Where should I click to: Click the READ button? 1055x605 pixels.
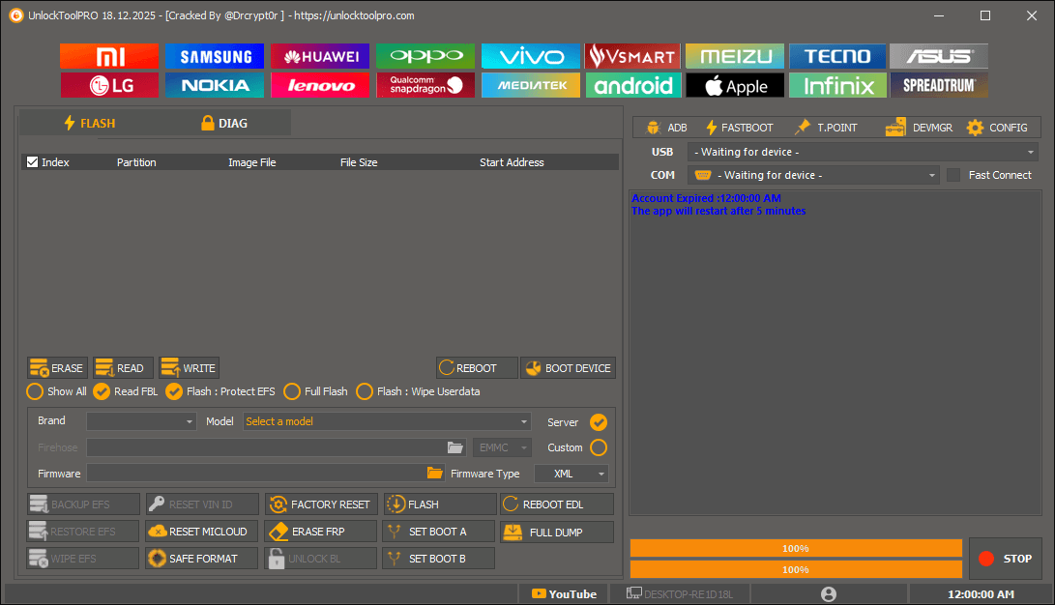pyautogui.click(x=123, y=368)
